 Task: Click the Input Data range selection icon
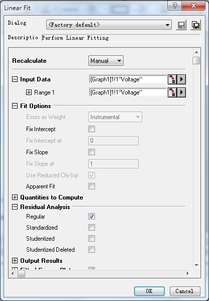(x=172, y=79)
